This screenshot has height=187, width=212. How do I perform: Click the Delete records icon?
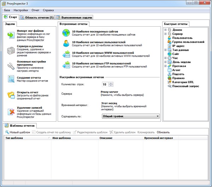coord(11,111)
